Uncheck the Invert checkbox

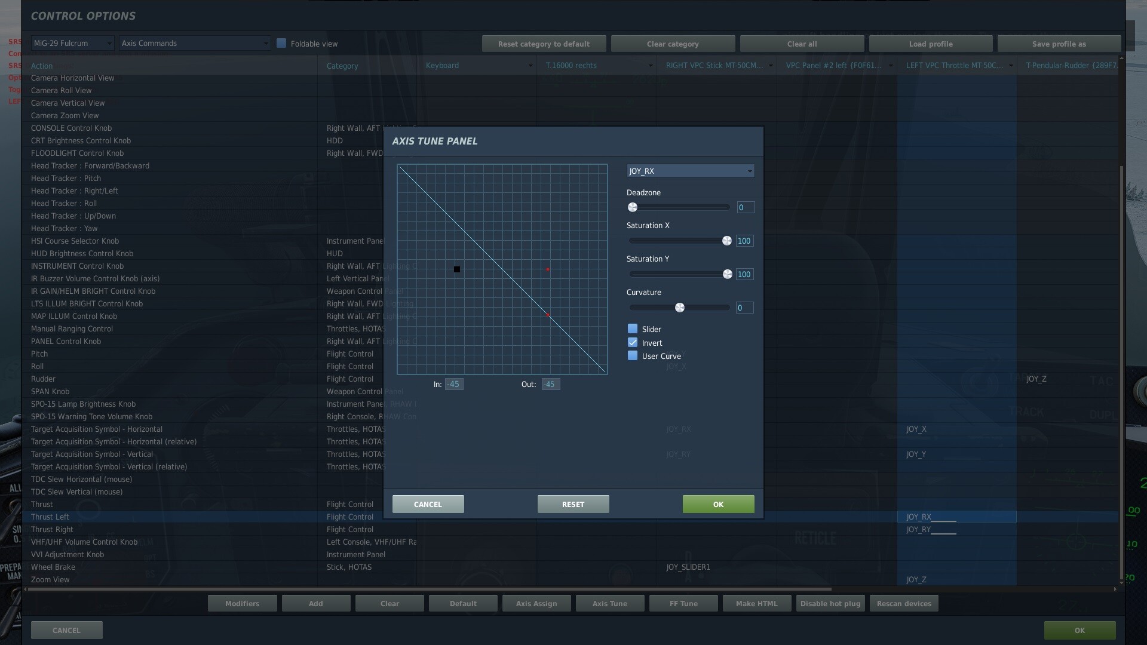tap(633, 343)
